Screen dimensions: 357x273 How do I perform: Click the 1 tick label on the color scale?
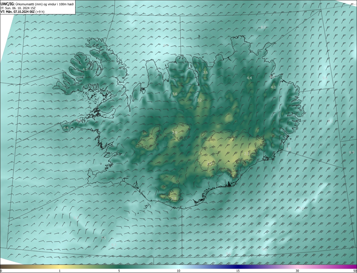pyautogui.click(x=60, y=271)
